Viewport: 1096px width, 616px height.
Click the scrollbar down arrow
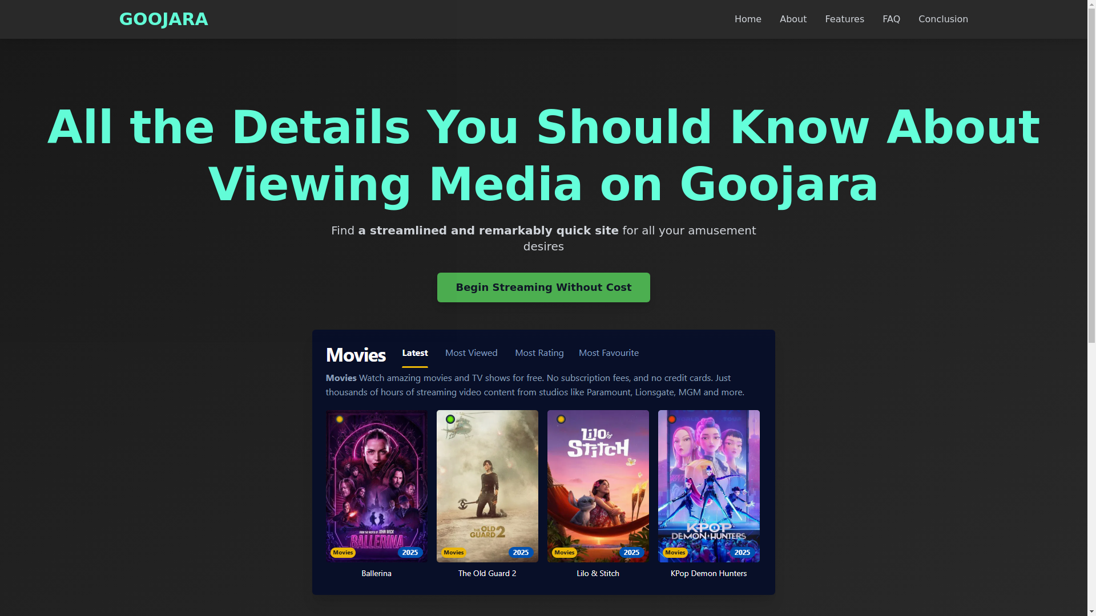[1091, 611]
